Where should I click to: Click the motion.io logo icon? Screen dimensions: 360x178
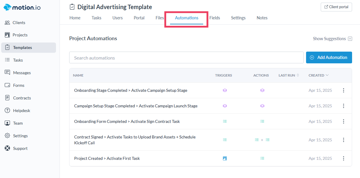coord(7,8)
